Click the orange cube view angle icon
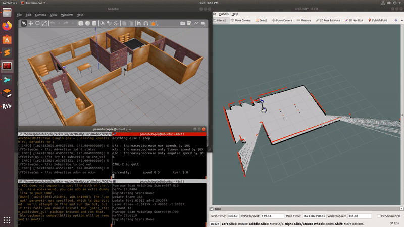Screen dimensions: 404x227 (x=154, y=23)
